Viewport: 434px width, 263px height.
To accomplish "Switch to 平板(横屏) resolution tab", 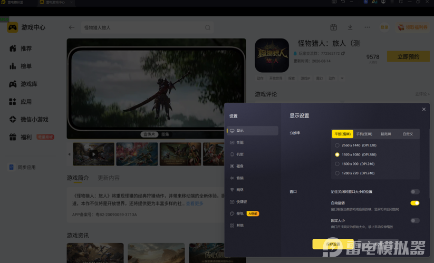I will 343,134.
